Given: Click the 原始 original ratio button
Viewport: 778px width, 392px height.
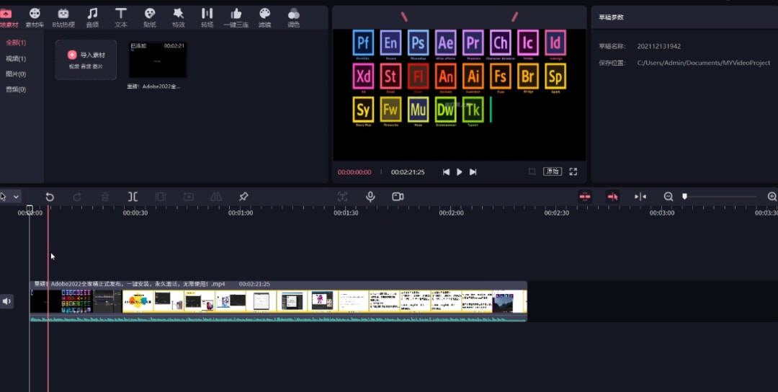Looking at the screenshot, I should pos(553,171).
